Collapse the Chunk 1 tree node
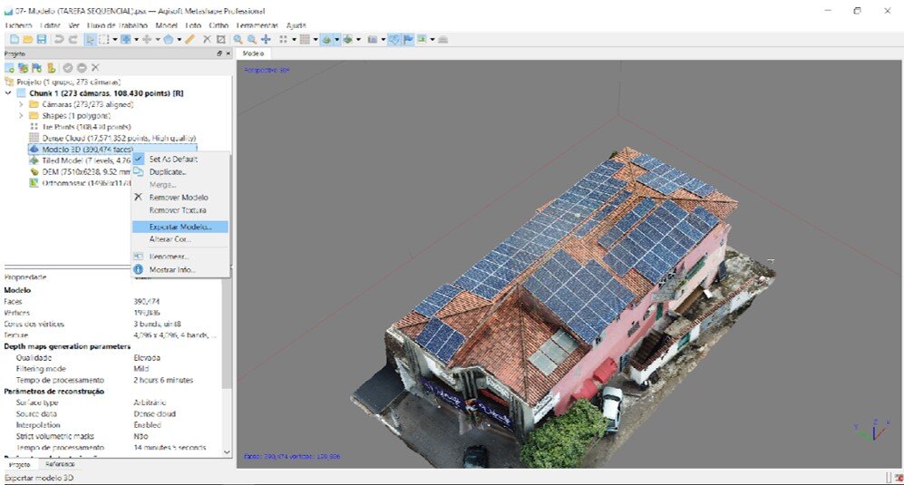The height and width of the screenshot is (485, 904). pyautogui.click(x=8, y=92)
